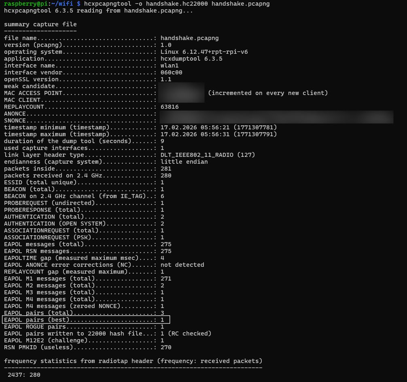Select the 2437: 280 frequency entry

point(23,375)
